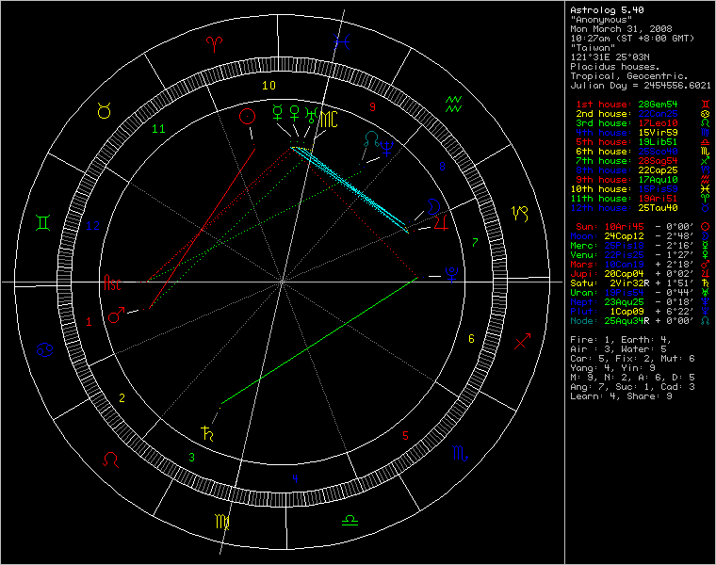The height and width of the screenshot is (565, 716).
Task: Select house number 8 in the wheel
Action: (x=442, y=167)
